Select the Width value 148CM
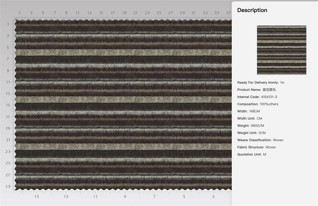The image size is (318, 206). (254, 111)
